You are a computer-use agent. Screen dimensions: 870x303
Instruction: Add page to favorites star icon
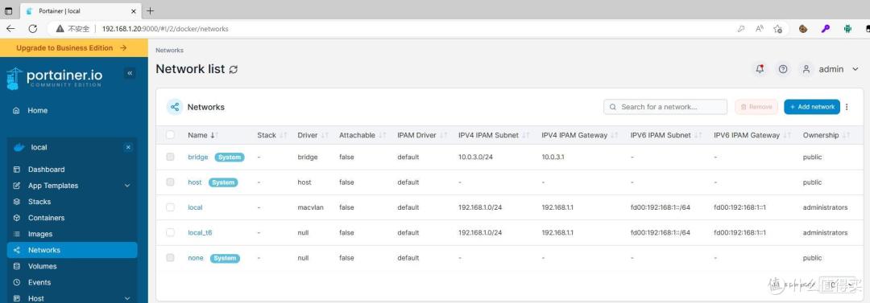(778, 29)
